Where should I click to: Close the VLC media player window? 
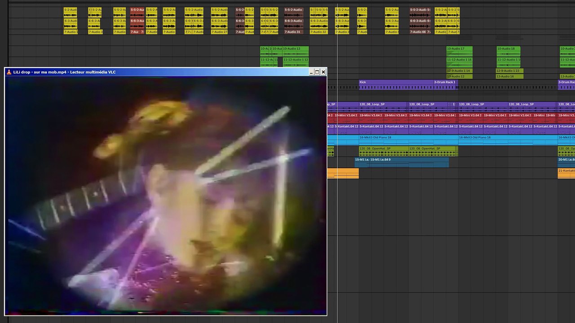pos(323,72)
